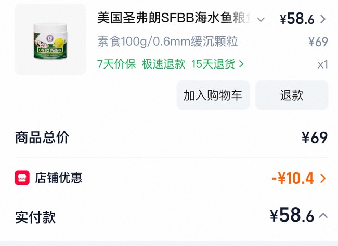Tap the 7天价保 guarantee label
Image resolution: width=338 pixels, height=246 pixels.
(x=116, y=64)
